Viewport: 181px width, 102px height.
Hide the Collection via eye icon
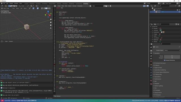[179, 10]
